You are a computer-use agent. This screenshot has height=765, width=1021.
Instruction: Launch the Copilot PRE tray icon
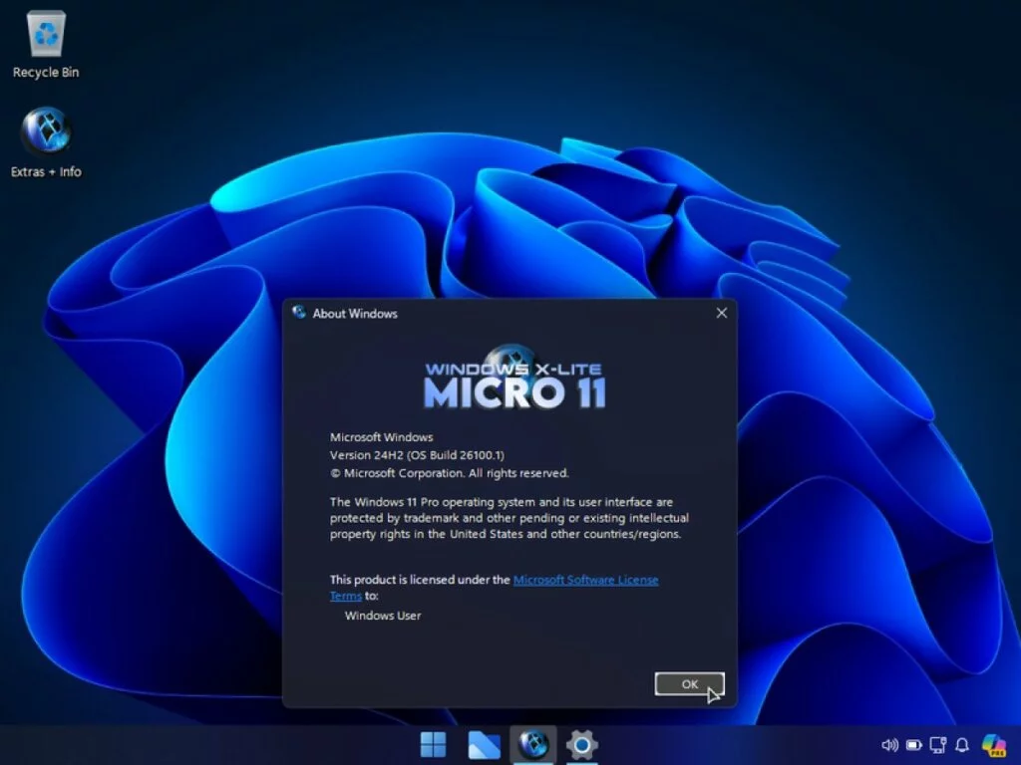(x=993, y=745)
